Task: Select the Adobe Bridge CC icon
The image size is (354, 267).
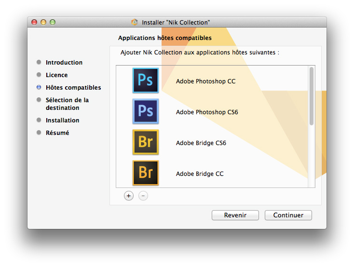Action: [146, 173]
